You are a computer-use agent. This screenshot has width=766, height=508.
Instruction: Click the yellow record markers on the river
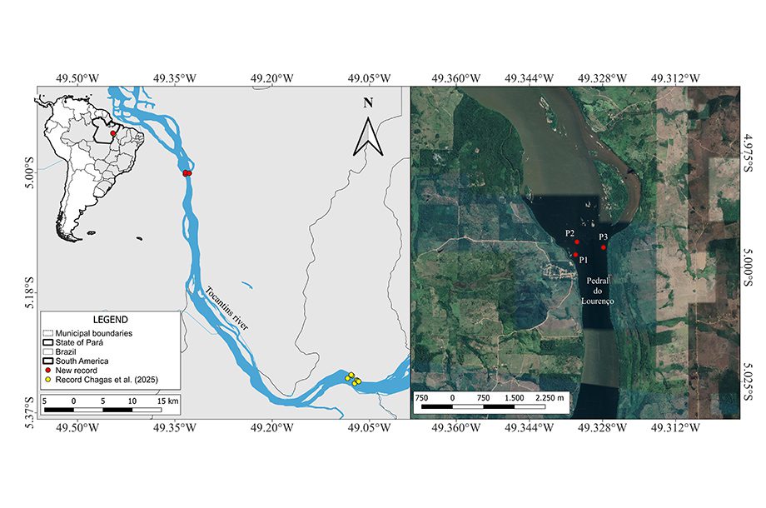click(353, 379)
